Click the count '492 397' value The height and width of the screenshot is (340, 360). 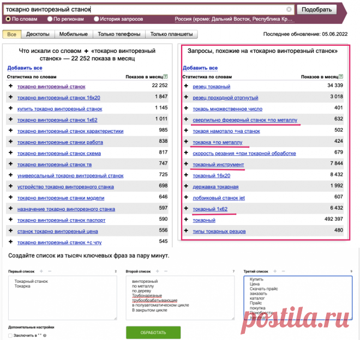point(334,219)
